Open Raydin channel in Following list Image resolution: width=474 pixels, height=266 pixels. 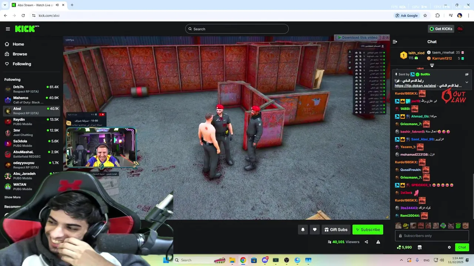click(x=31, y=122)
